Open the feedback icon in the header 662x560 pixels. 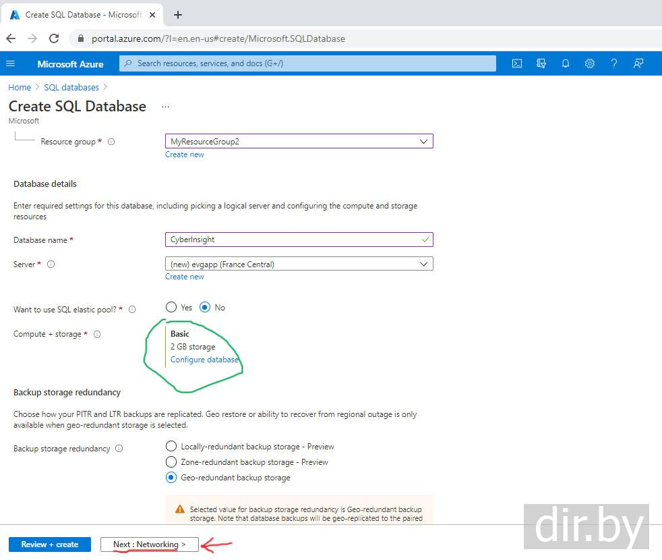[638, 63]
